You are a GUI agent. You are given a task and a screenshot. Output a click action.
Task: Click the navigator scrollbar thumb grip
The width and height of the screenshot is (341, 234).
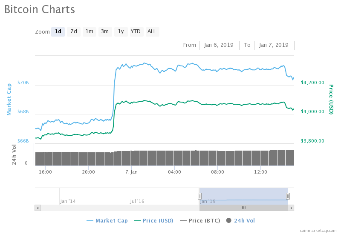point(244,208)
